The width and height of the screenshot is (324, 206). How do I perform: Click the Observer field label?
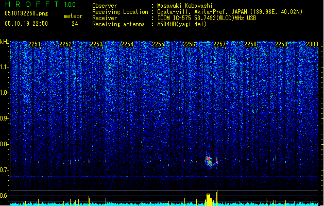[x=105, y=6]
